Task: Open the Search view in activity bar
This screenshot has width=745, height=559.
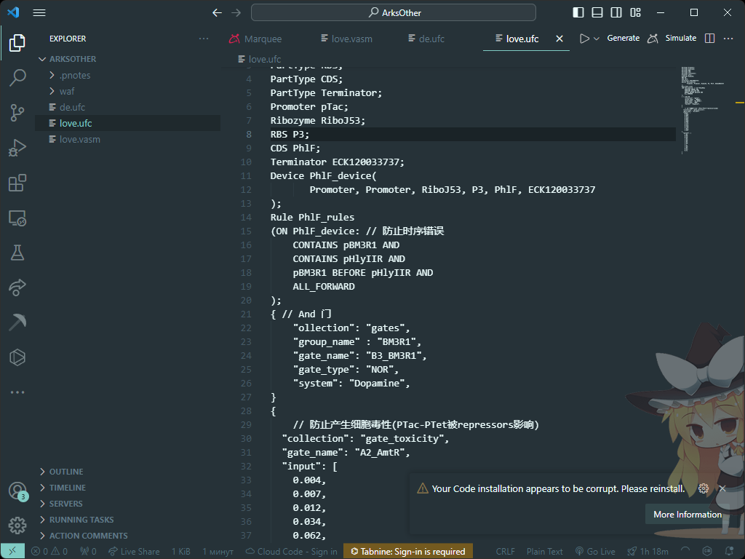Action: pos(17,77)
